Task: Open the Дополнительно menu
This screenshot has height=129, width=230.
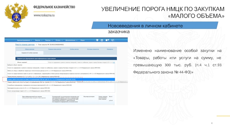Action: pyautogui.click(x=71, y=40)
